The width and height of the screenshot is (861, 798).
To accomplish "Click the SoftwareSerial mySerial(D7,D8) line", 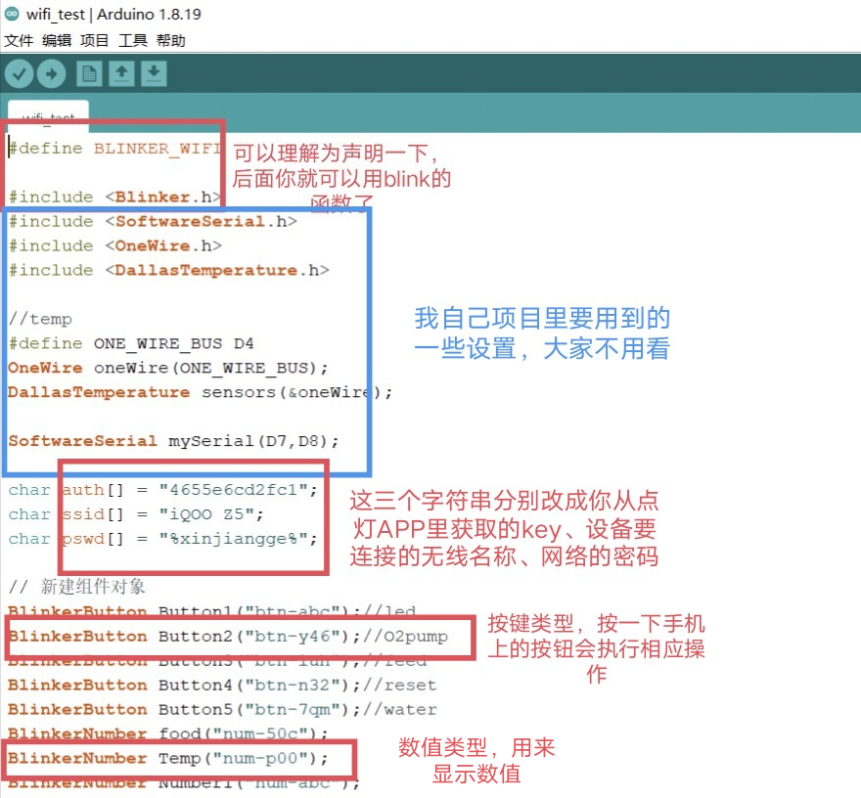I will pyautogui.click(x=173, y=441).
